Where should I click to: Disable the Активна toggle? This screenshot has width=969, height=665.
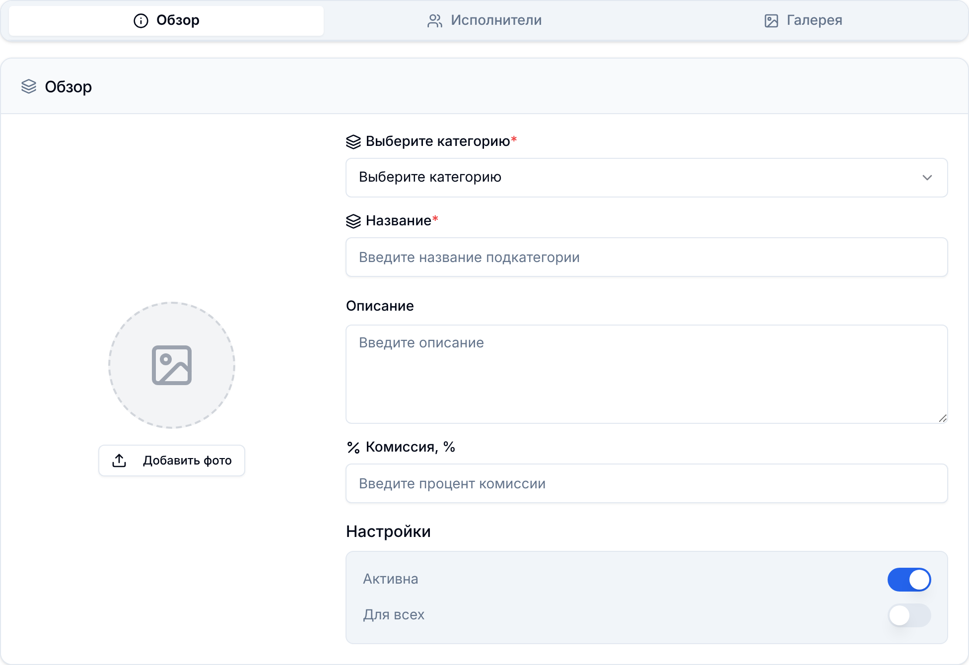pos(909,579)
